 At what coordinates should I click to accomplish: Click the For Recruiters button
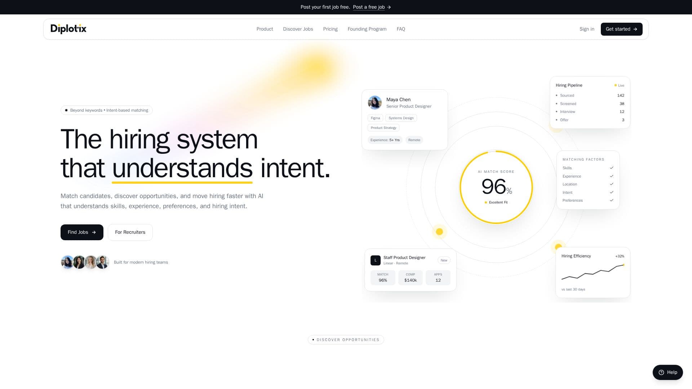[x=130, y=232]
